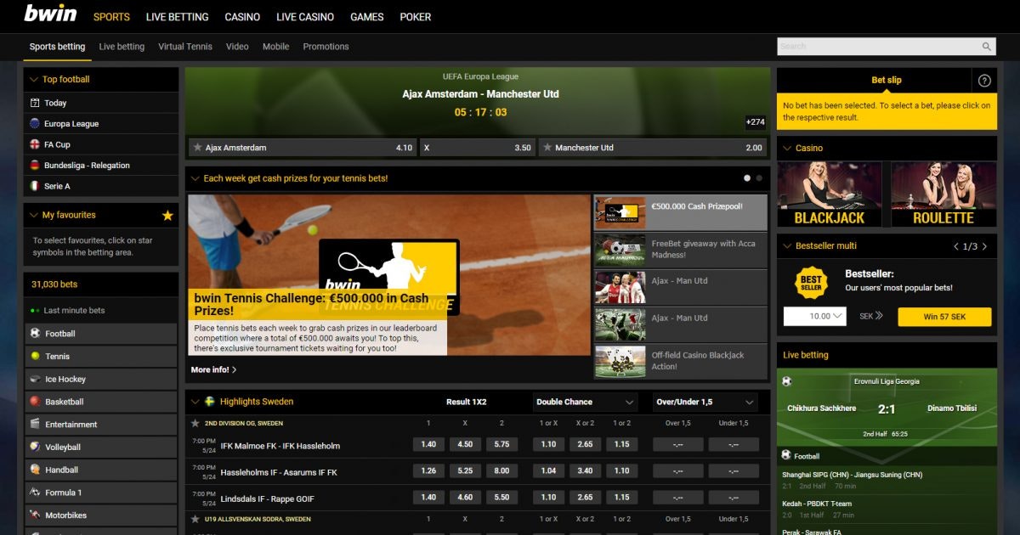Choose Basketball from sports sidebar
Viewport: 1020px width, 535px height.
coord(64,402)
